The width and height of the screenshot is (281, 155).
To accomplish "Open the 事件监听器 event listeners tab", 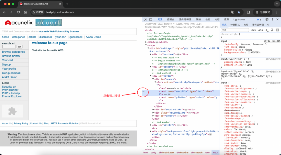I will tap(258, 25).
